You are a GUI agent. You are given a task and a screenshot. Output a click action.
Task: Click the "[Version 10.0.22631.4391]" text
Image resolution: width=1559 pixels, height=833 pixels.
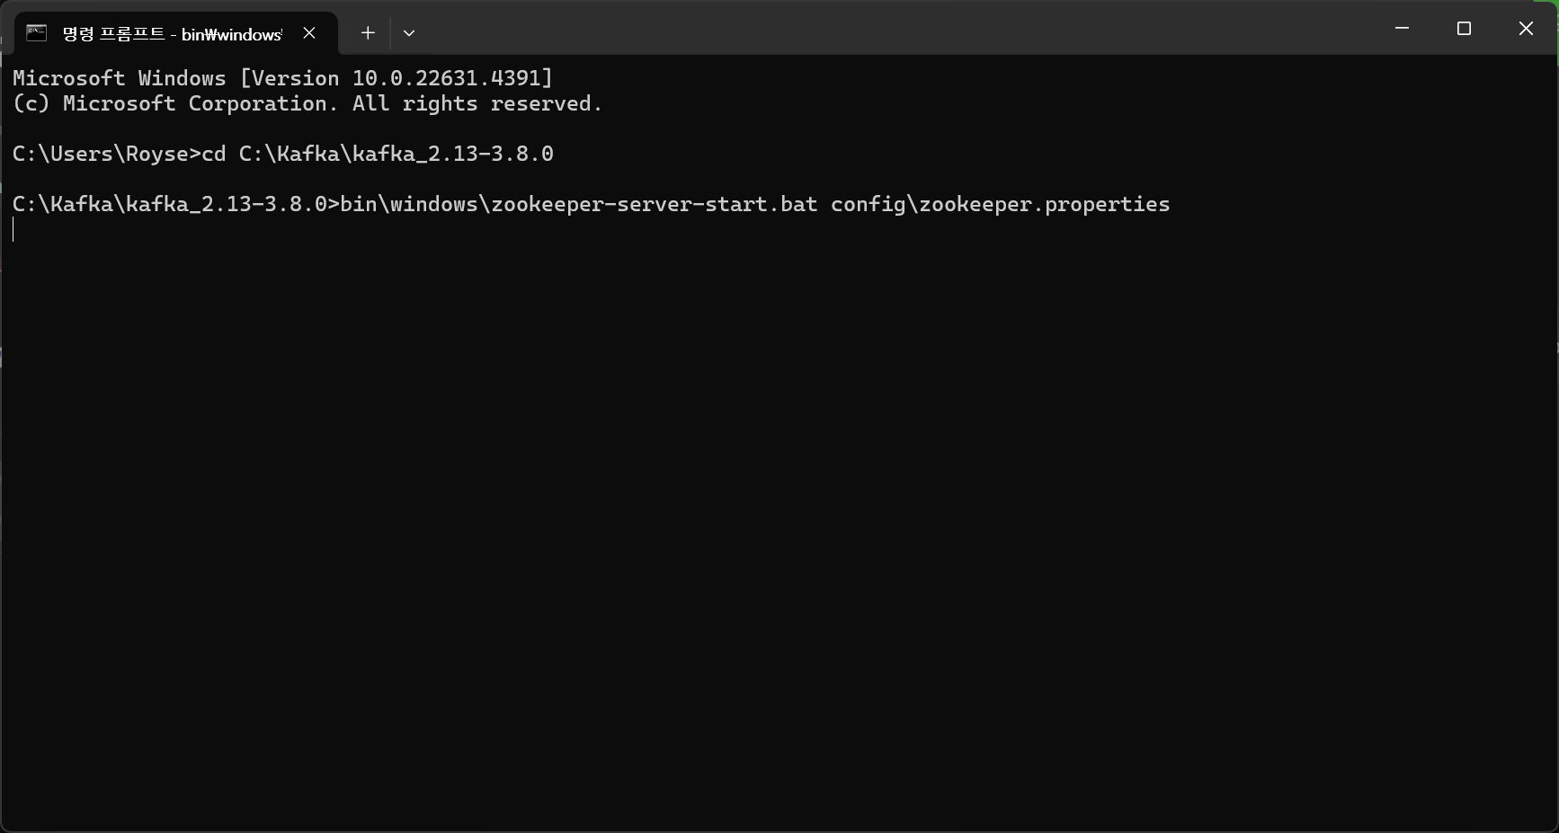(396, 78)
